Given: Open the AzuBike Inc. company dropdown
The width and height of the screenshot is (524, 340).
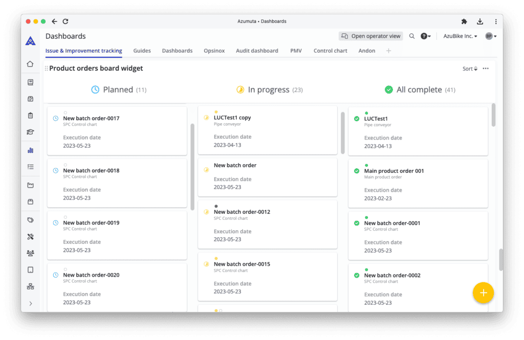Looking at the screenshot, I should [460, 36].
